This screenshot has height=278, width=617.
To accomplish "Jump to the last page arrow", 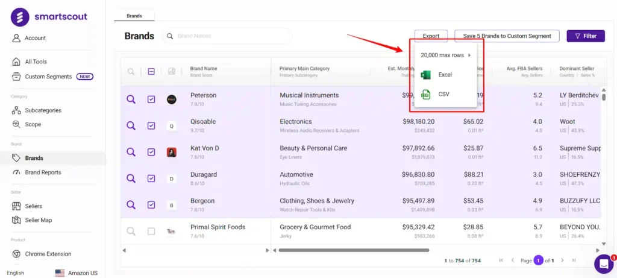I will [574, 261].
